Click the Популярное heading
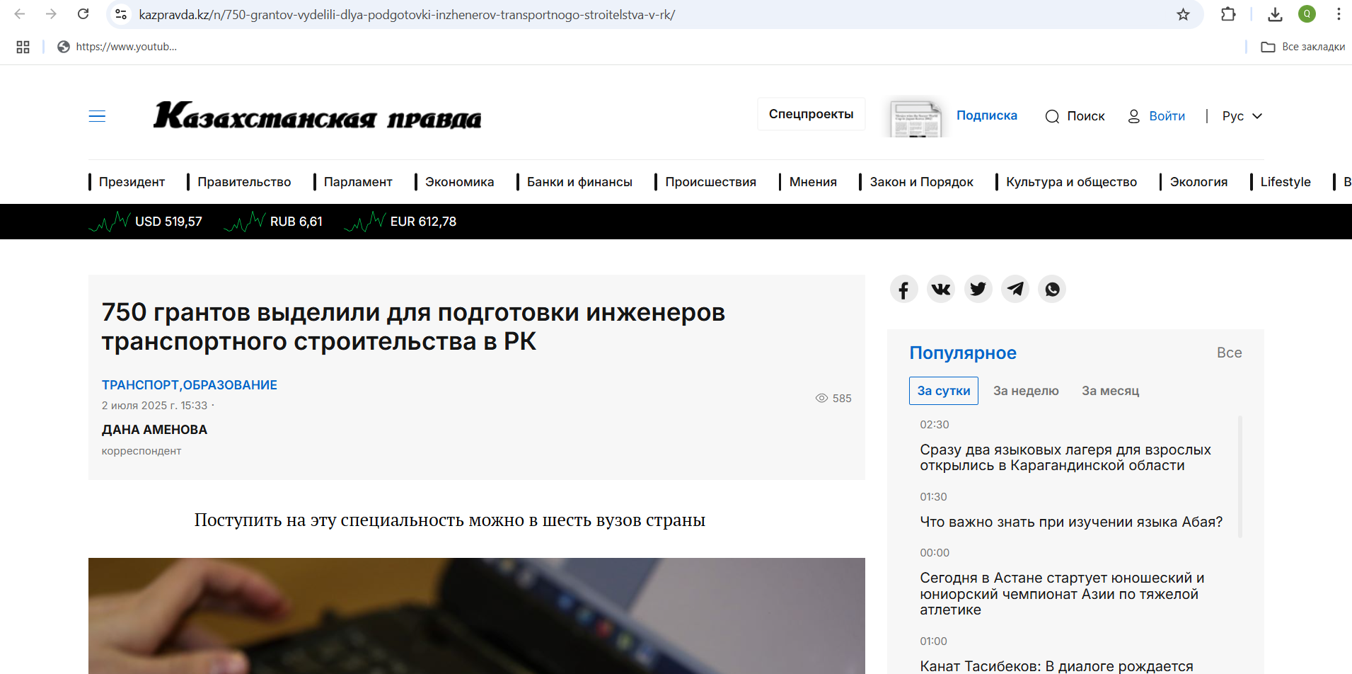The image size is (1352, 674). (963, 353)
